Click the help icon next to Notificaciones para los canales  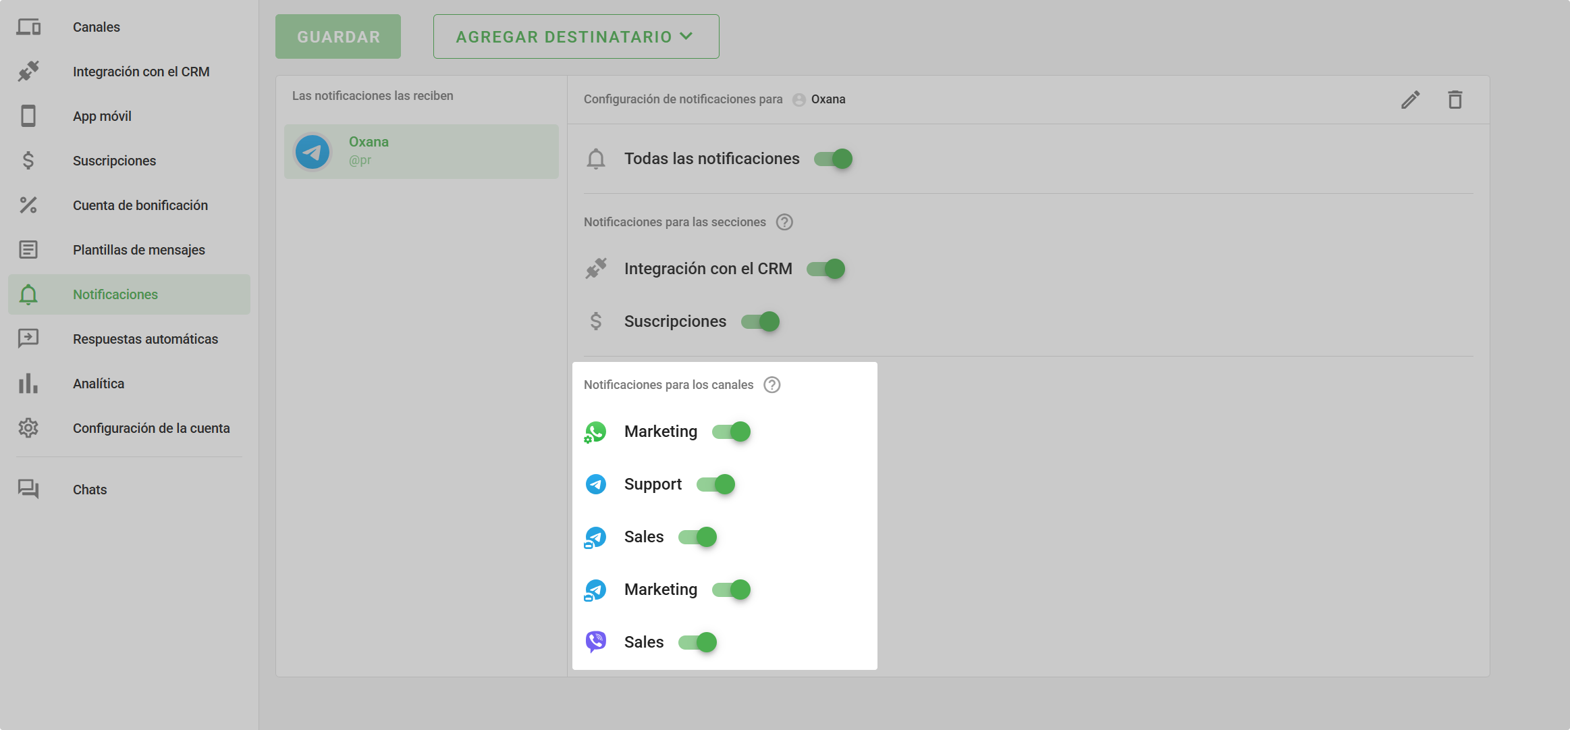click(772, 385)
